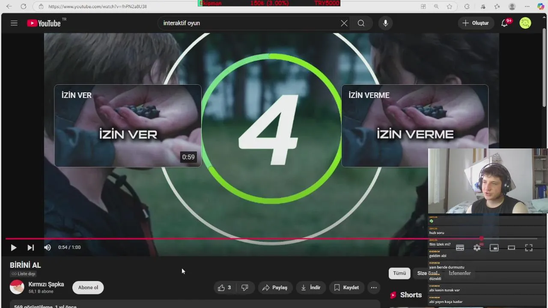Open the browser apps grid icon
Screen dimensions: 548x308
423,6
